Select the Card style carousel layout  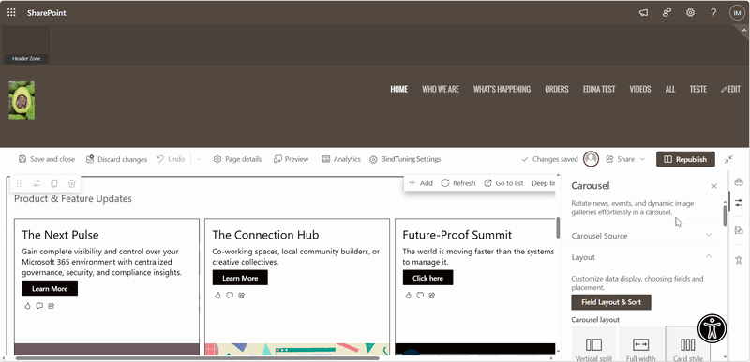(687, 344)
